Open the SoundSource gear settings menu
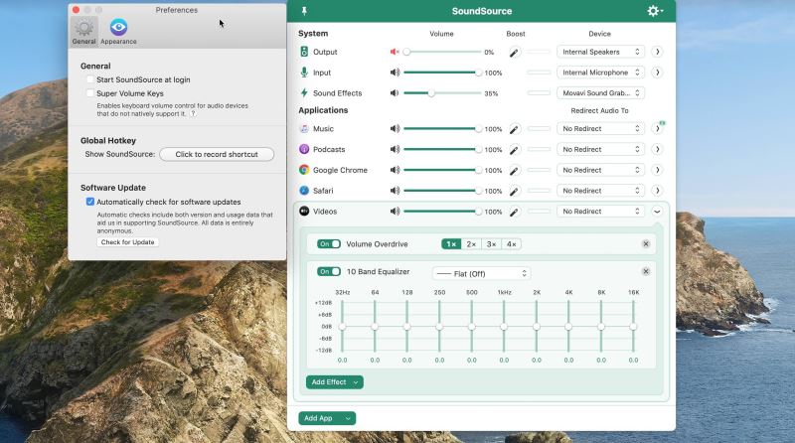795x443 pixels. (x=655, y=11)
